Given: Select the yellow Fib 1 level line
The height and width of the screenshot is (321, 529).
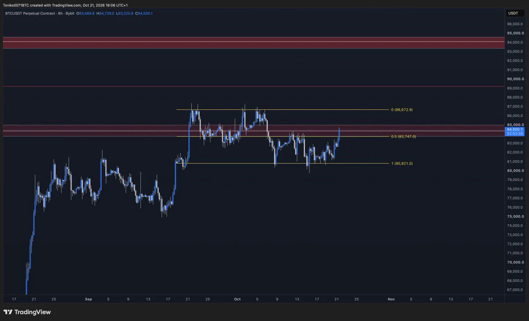Looking at the screenshot, I should pyautogui.click(x=282, y=164).
